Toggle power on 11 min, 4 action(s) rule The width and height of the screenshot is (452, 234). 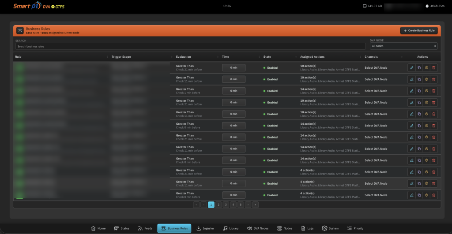coord(426,184)
